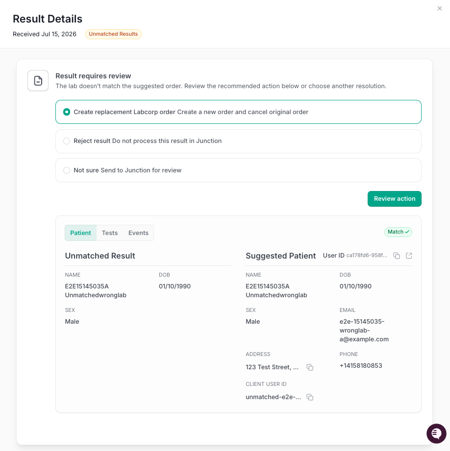
Task: Click the patient email address text
Action: tap(364, 331)
